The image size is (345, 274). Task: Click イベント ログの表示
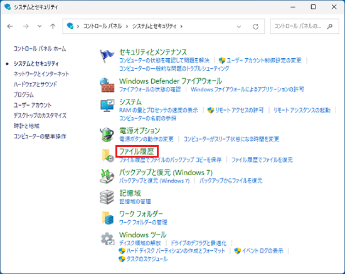(x=263, y=251)
